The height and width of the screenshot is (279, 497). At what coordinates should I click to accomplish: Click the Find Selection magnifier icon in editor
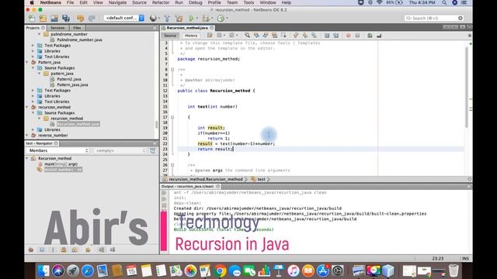(x=247, y=36)
